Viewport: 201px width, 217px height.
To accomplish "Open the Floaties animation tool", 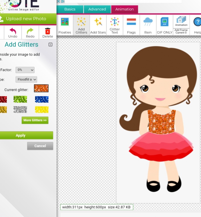I will 65,25.
